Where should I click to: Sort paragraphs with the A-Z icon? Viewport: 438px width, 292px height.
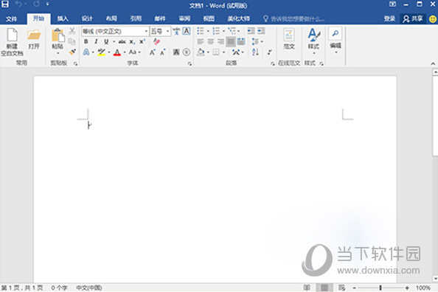tap(255, 52)
